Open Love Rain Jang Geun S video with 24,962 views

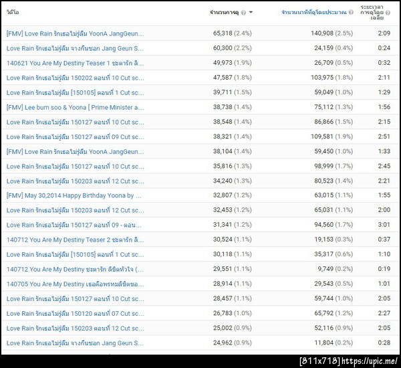[x=75, y=343]
